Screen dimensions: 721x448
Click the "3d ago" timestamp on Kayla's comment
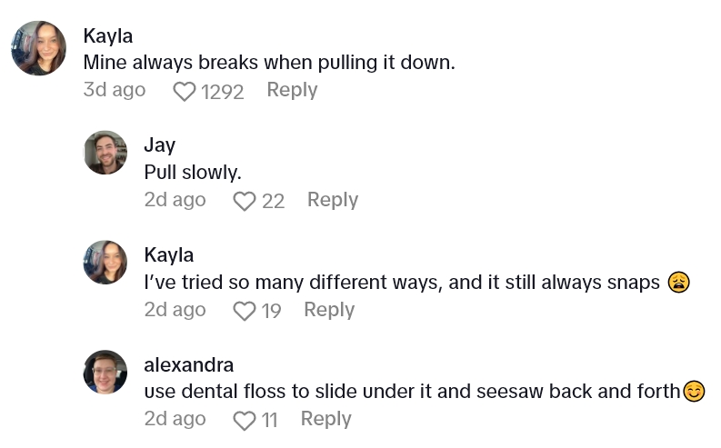point(115,90)
